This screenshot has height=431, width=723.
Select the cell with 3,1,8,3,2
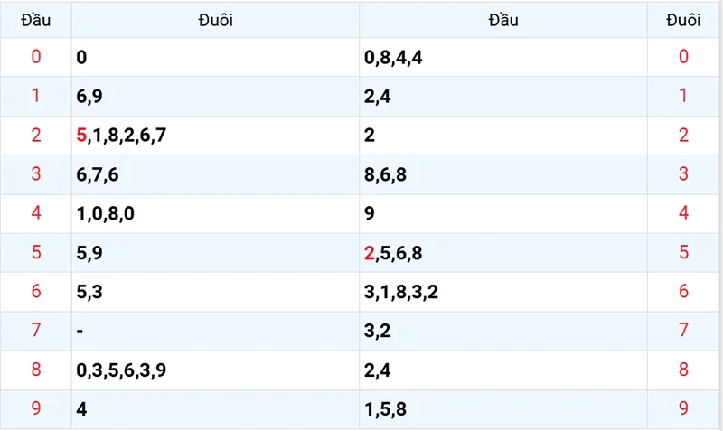[401, 292]
